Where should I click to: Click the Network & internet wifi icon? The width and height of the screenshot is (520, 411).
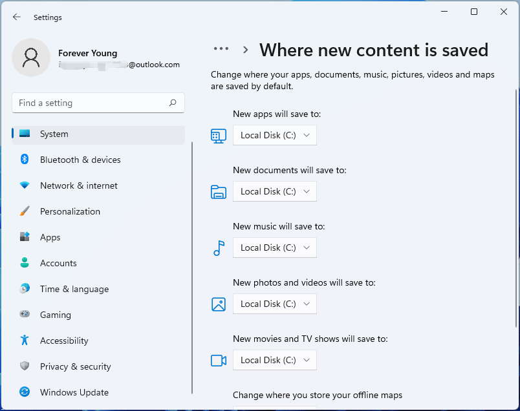coord(25,185)
